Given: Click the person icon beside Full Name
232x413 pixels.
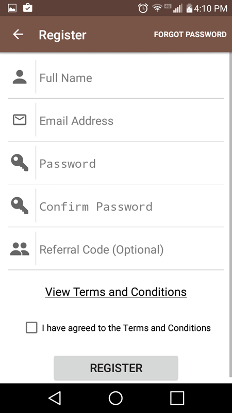Looking at the screenshot, I should (20, 77).
